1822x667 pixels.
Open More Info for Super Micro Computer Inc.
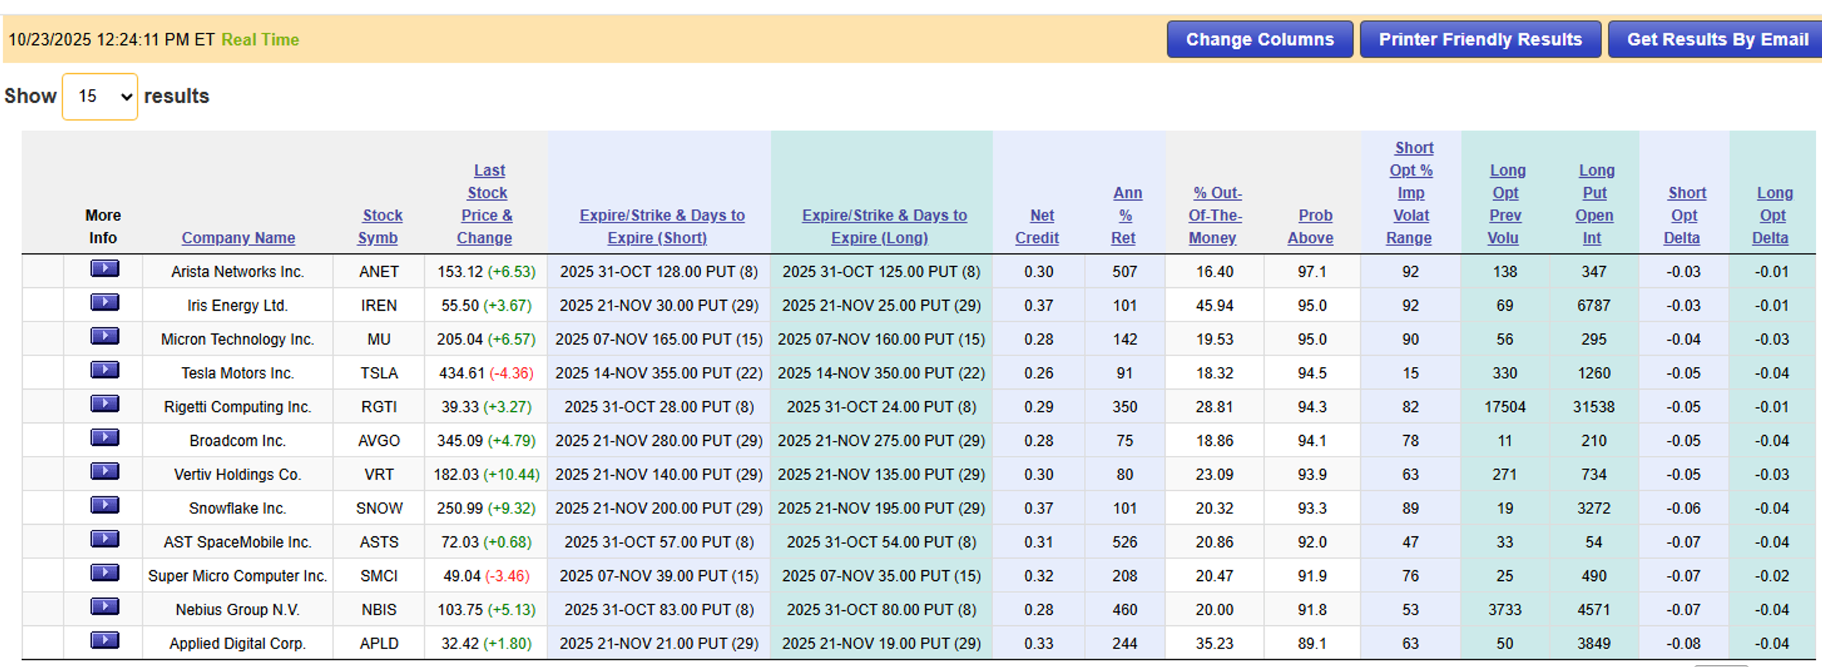[105, 573]
